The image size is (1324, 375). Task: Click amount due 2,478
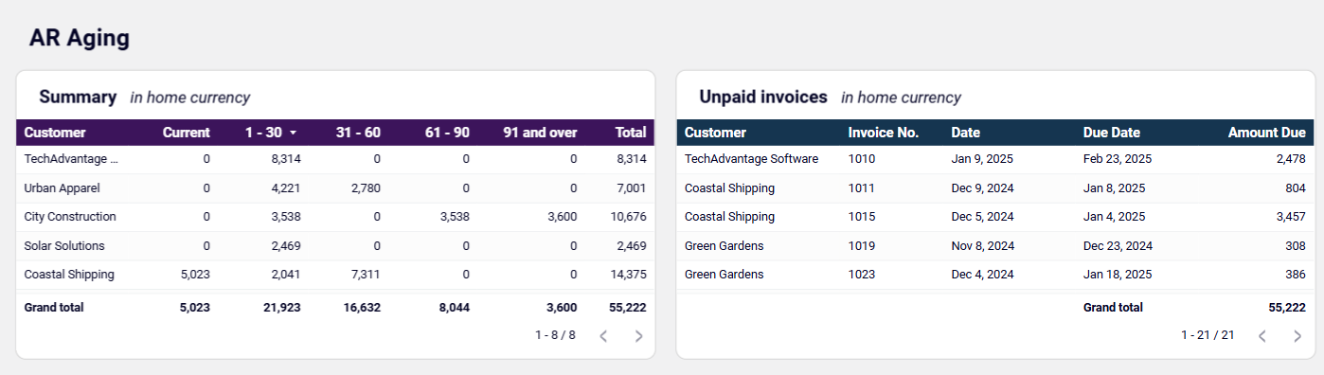(1291, 159)
